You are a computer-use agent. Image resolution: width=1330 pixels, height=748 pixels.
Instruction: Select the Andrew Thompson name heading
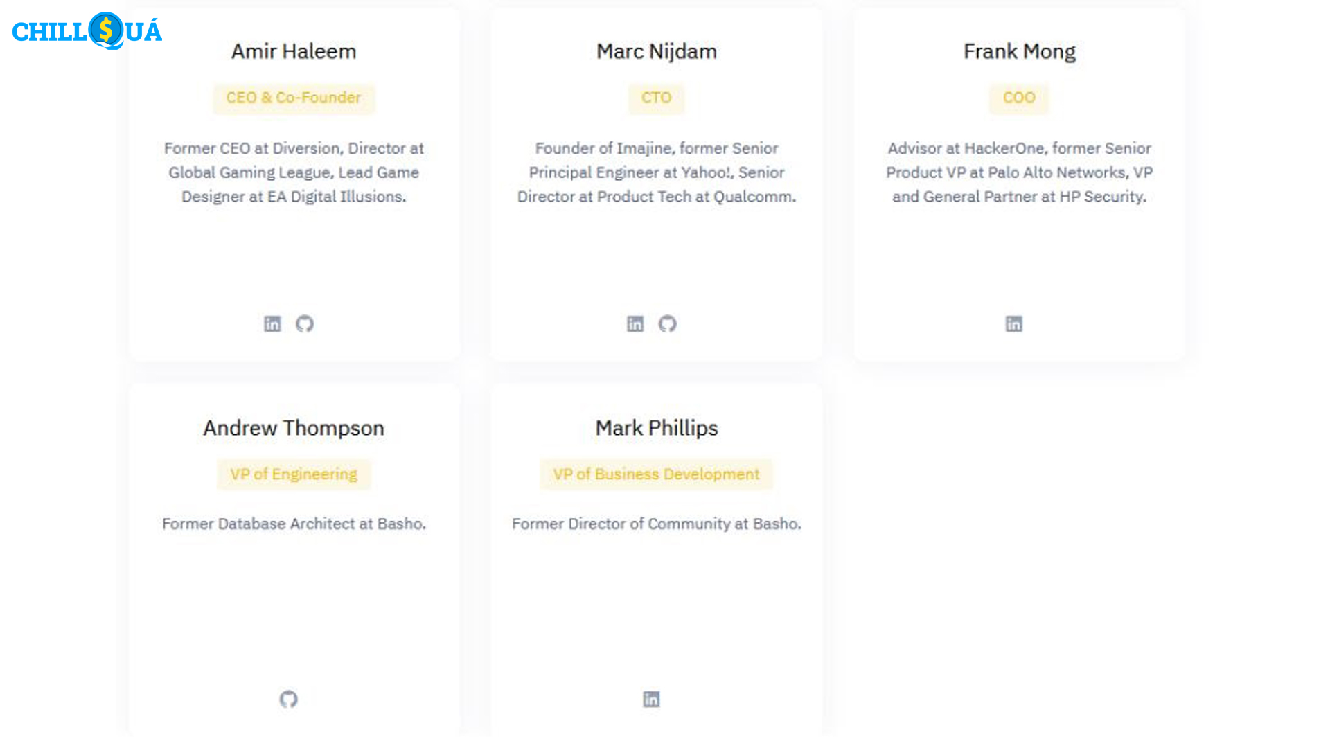294,428
